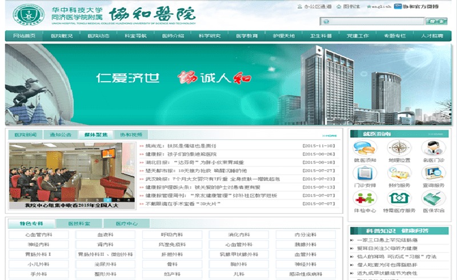Click the news slideshow meeting photo
Viewport: 457px width, 280px height.
(x=71, y=173)
